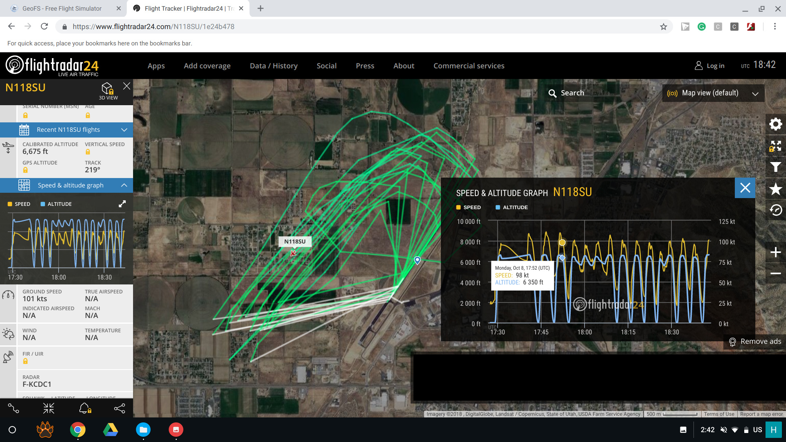Toggle SPEED series in sidebar graph

click(19, 204)
